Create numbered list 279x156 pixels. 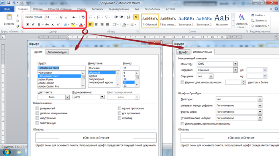tap(98, 17)
